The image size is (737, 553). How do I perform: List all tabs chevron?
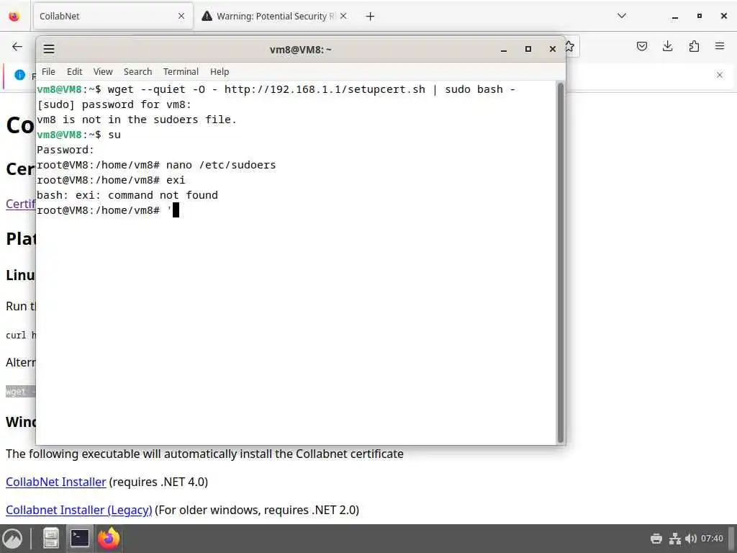click(x=621, y=16)
